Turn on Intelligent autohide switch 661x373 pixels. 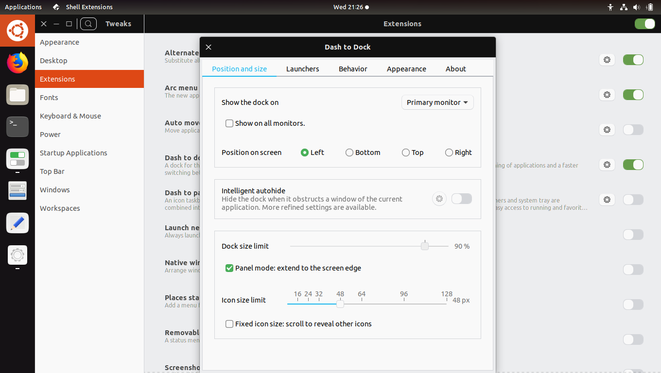pyautogui.click(x=462, y=199)
